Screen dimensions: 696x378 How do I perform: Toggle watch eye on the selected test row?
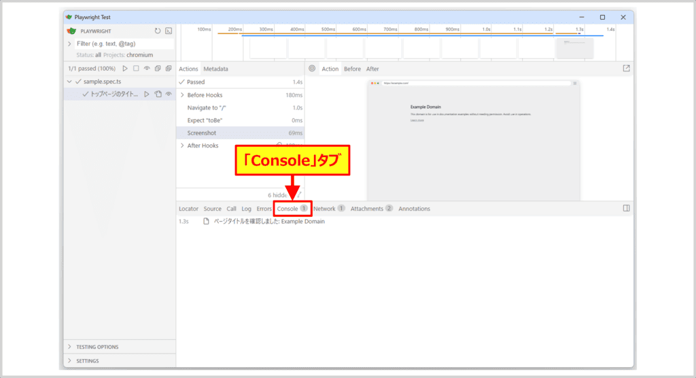(168, 94)
